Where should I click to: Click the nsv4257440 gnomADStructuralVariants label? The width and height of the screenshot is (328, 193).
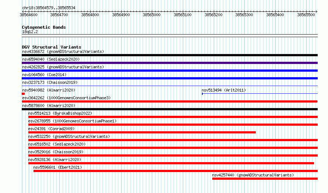[253, 175]
